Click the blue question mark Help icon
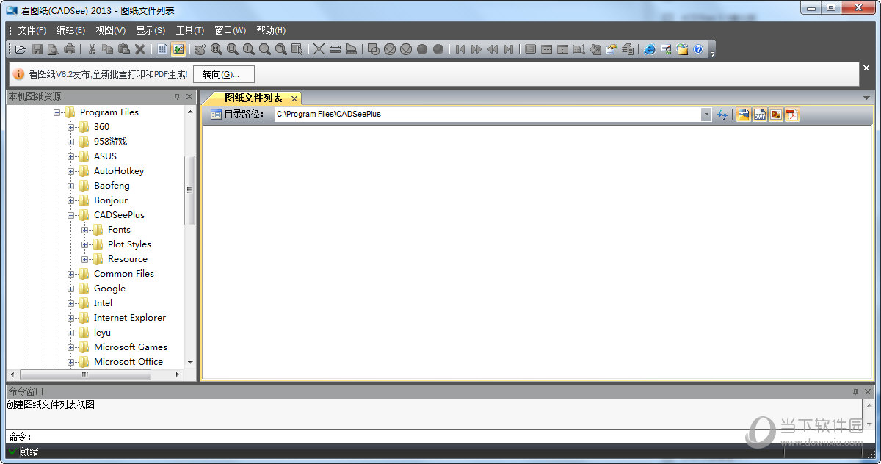The height and width of the screenshot is (464, 881). tap(698, 49)
